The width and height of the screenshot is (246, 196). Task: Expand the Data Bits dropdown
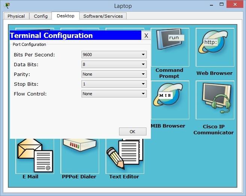click(x=114, y=64)
